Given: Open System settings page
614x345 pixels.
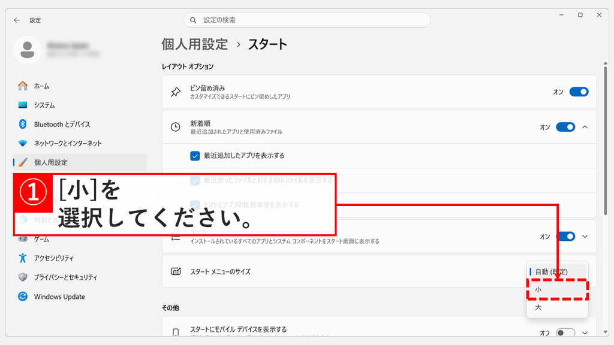Looking at the screenshot, I should (80, 105).
